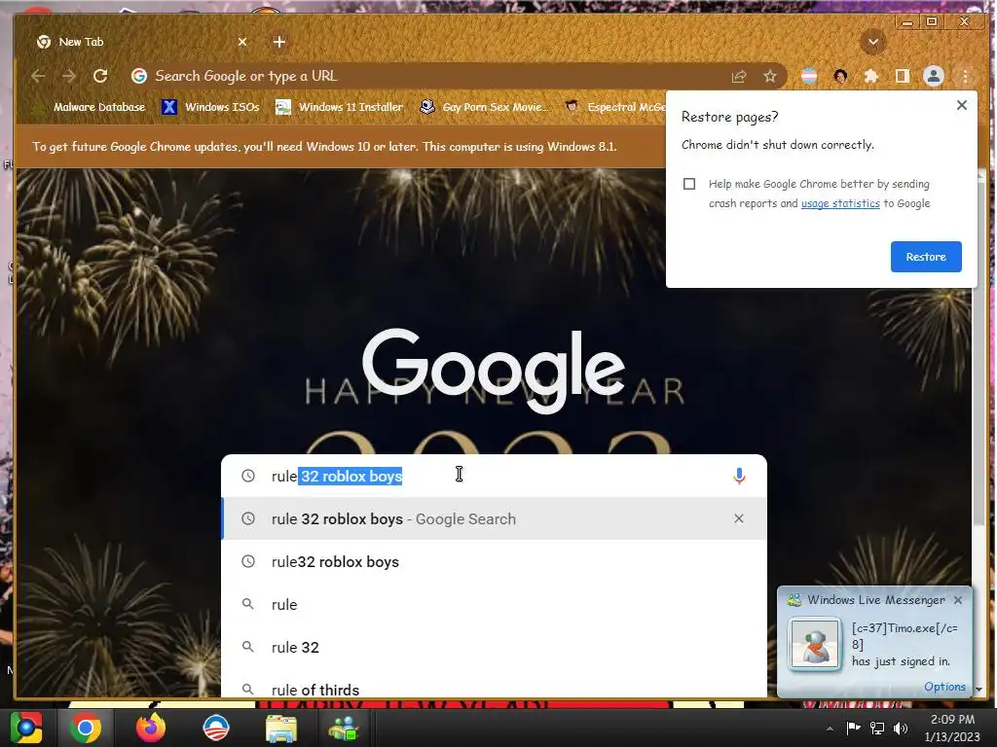
Task: Open the Chrome profile avatar
Action: 934,77
